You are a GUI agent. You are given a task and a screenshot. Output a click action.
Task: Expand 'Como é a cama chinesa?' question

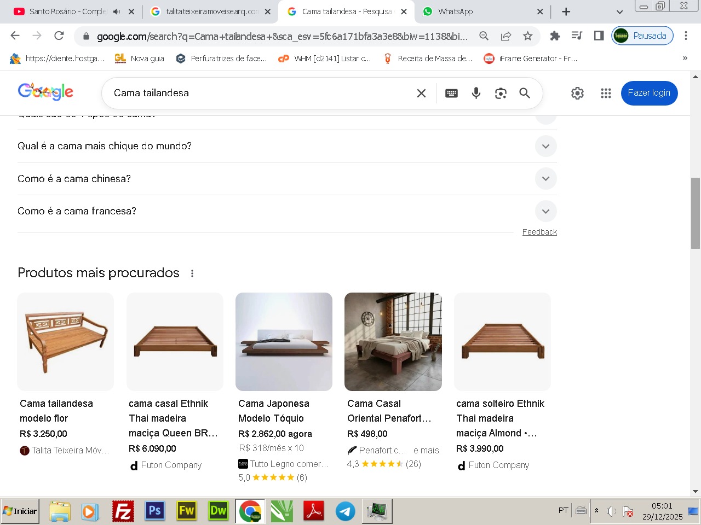545,179
